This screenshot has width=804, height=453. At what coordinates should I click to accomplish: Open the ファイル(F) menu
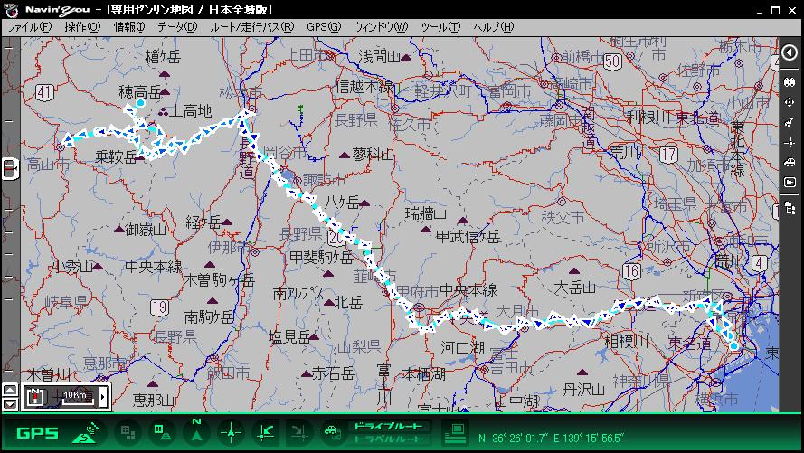click(x=30, y=26)
